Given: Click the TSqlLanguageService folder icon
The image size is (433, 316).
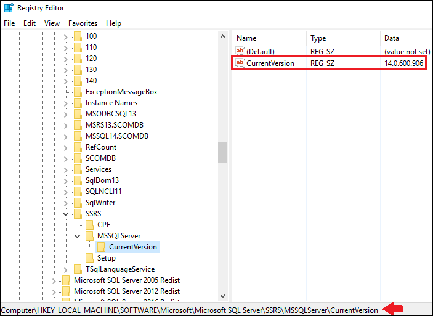Looking at the screenshot, I should 78,269.
